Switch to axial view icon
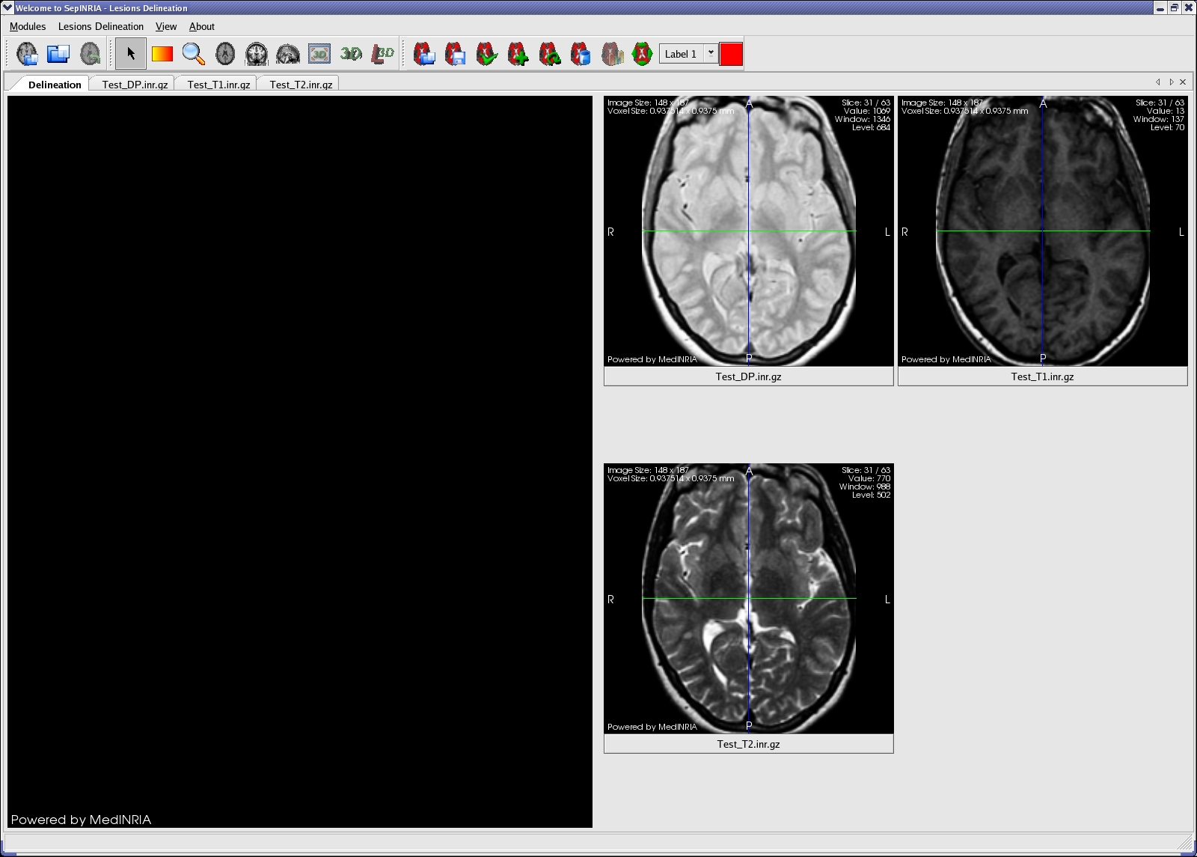 pos(225,54)
